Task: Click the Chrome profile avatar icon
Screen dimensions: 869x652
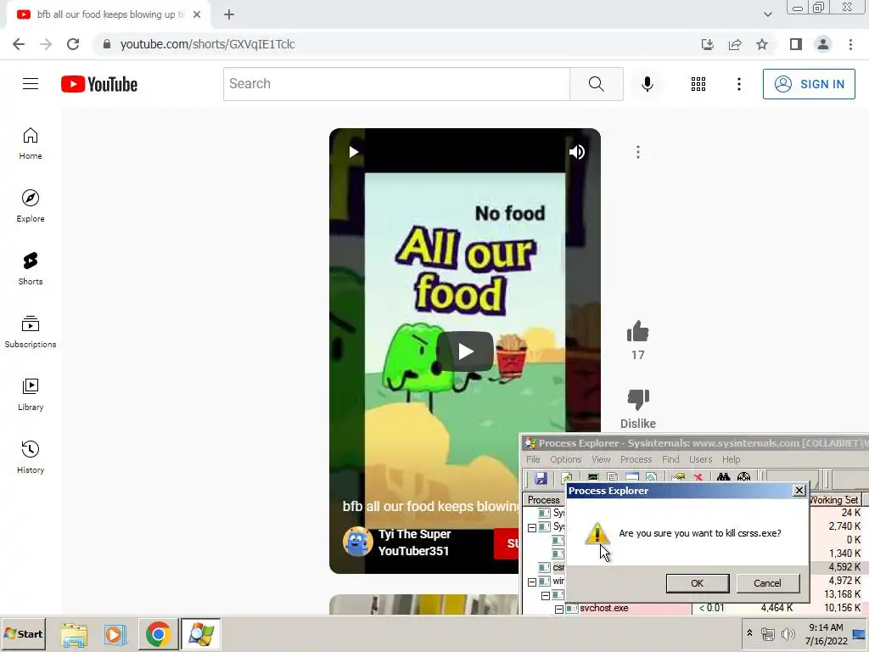Action: coord(823,44)
